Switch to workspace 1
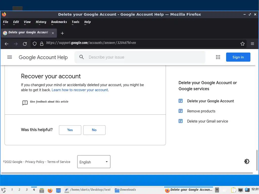The height and width of the screenshot is (194, 259). pyautogui.click(x=12, y=190)
